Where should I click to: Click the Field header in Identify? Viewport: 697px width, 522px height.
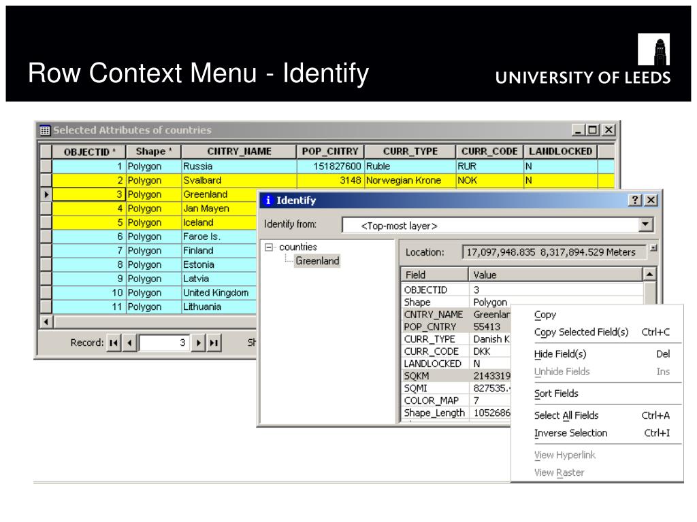(x=434, y=275)
